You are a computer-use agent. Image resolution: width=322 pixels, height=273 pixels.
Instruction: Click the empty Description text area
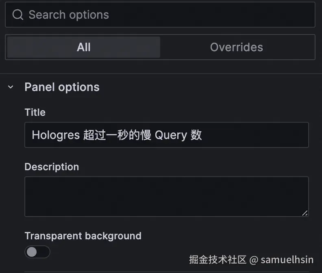166,196
